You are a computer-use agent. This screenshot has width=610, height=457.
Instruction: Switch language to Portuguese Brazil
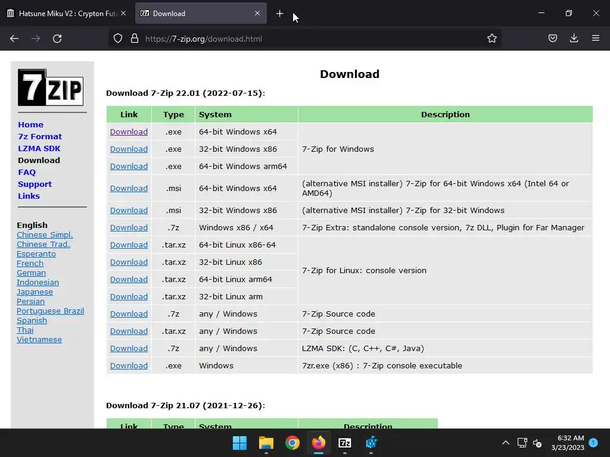click(50, 311)
